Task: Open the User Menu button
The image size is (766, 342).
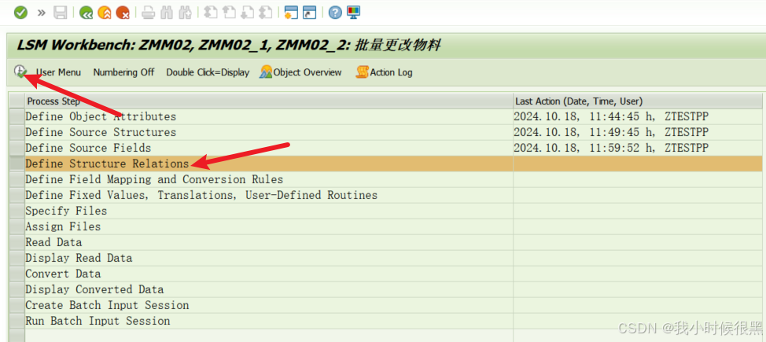Action: point(59,72)
